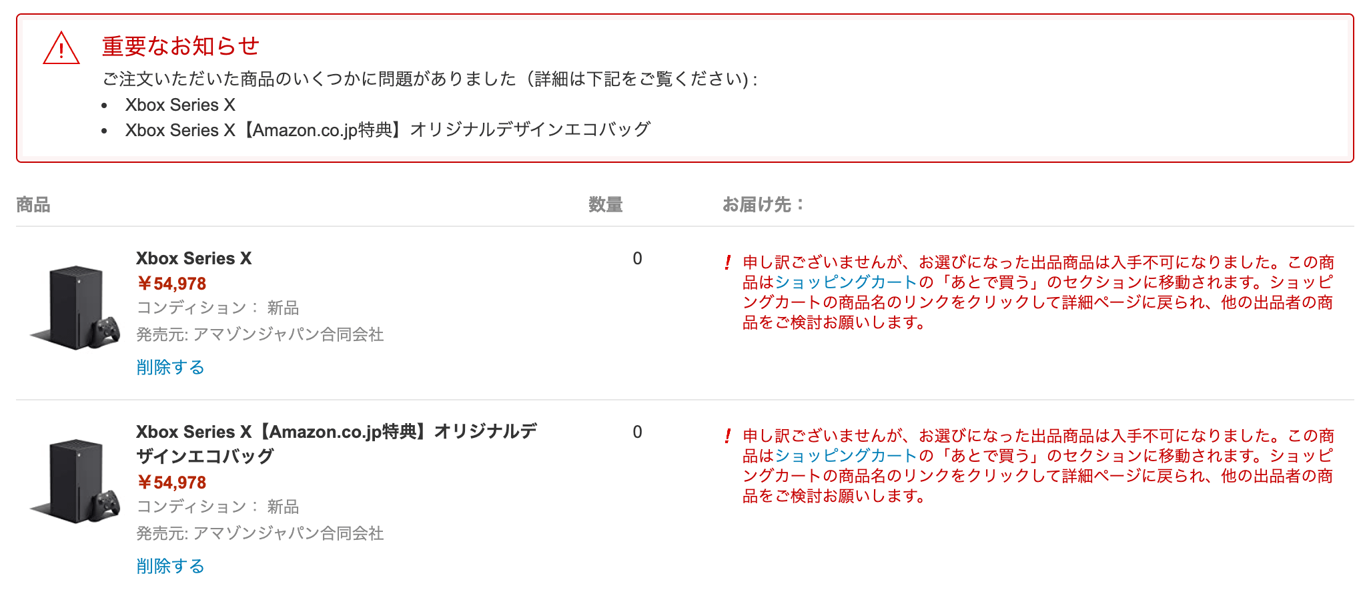Click the エコバッグ bundle bullet in the alert
Viewport: 1369px width, 594px height.
387,129
